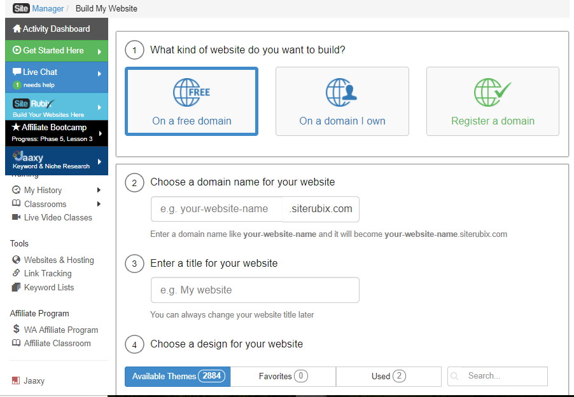Open the Jaaxy link at sidebar bottom
This screenshot has width=574, height=397.
point(34,381)
